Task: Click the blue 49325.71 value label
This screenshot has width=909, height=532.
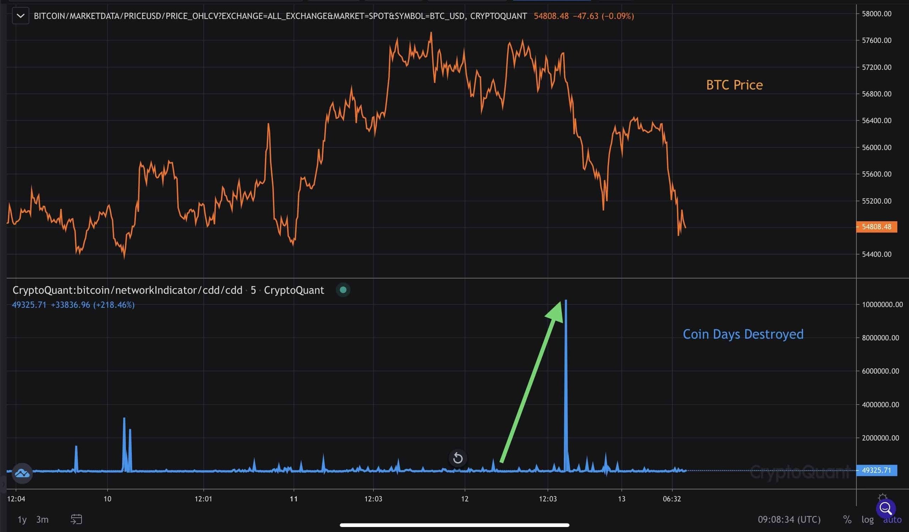Action: click(876, 470)
